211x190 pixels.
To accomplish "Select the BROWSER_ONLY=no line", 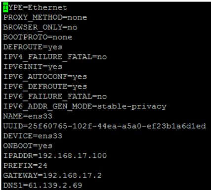I will point(40,27).
